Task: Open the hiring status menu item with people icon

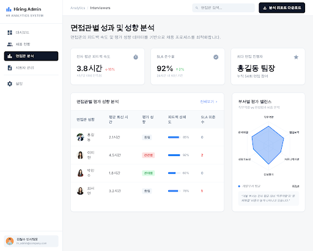Action: pyautogui.click(x=31, y=44)
